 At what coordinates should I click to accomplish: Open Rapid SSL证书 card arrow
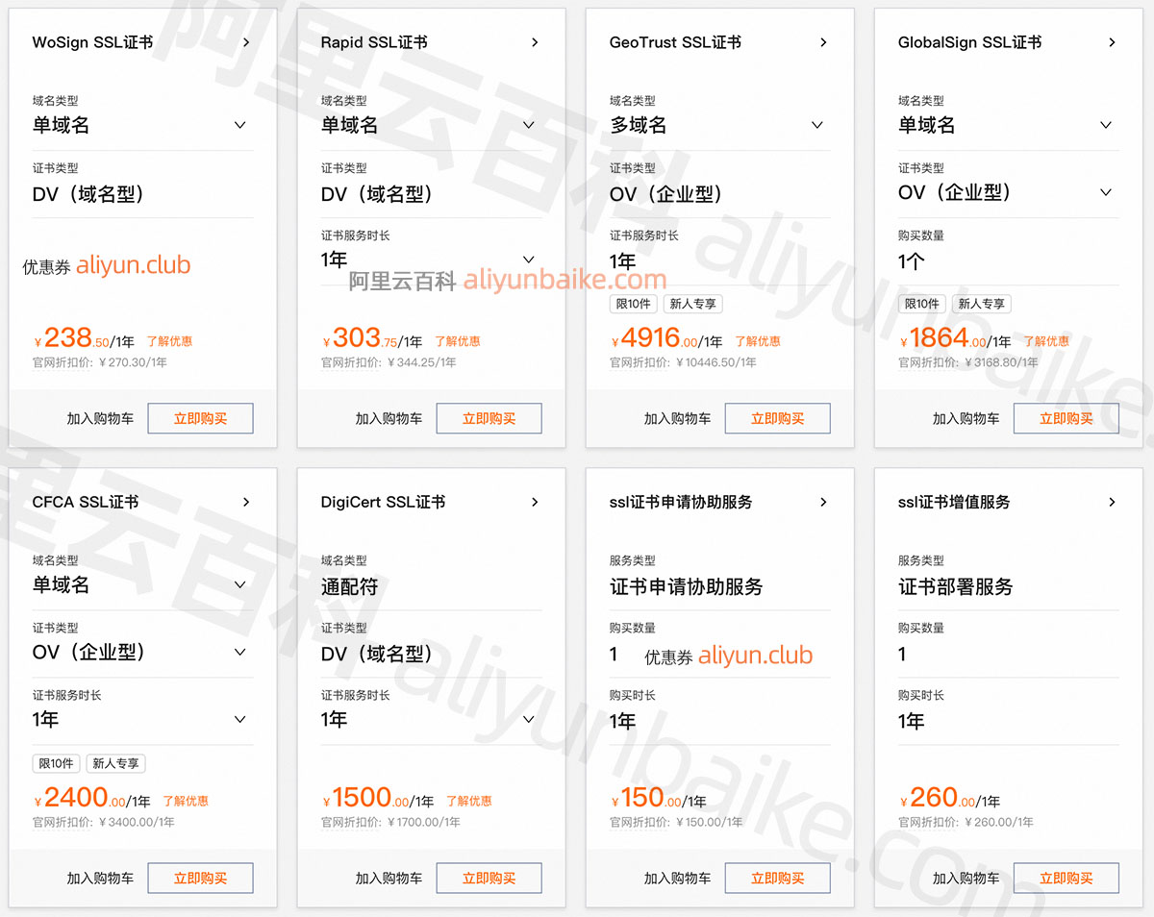click(x=535, y=42)
